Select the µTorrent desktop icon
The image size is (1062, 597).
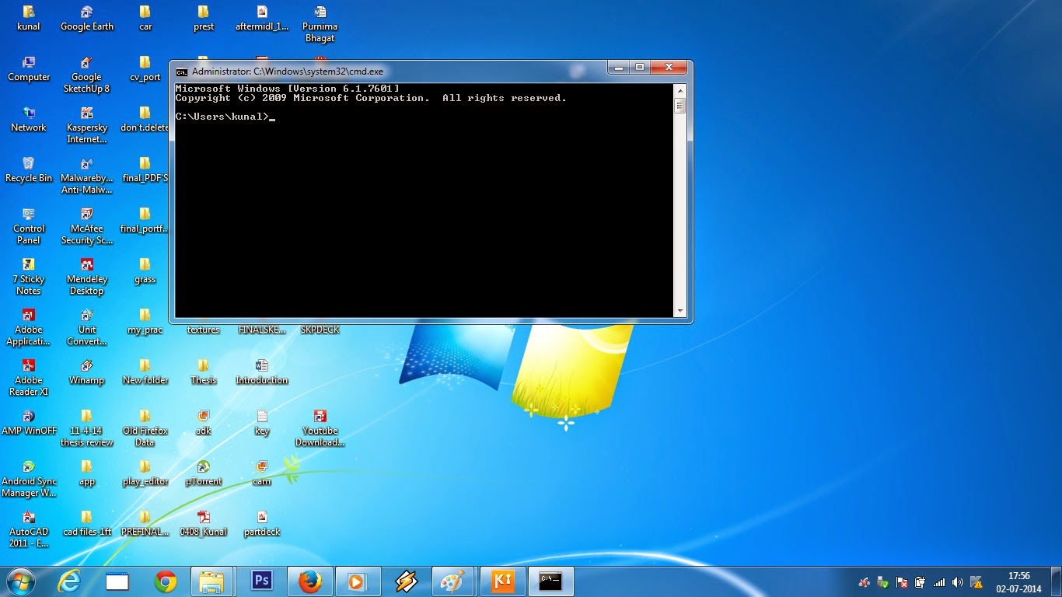(x=204, y=473)
